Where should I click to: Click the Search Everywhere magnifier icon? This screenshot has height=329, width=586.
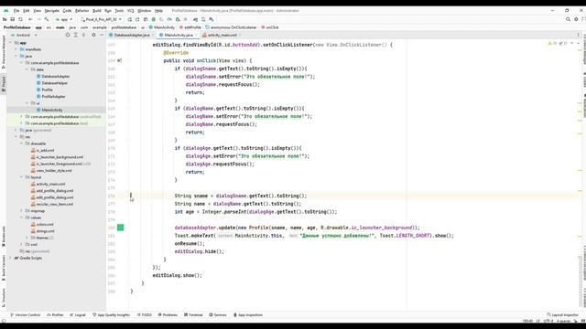[x=568, y=19]
